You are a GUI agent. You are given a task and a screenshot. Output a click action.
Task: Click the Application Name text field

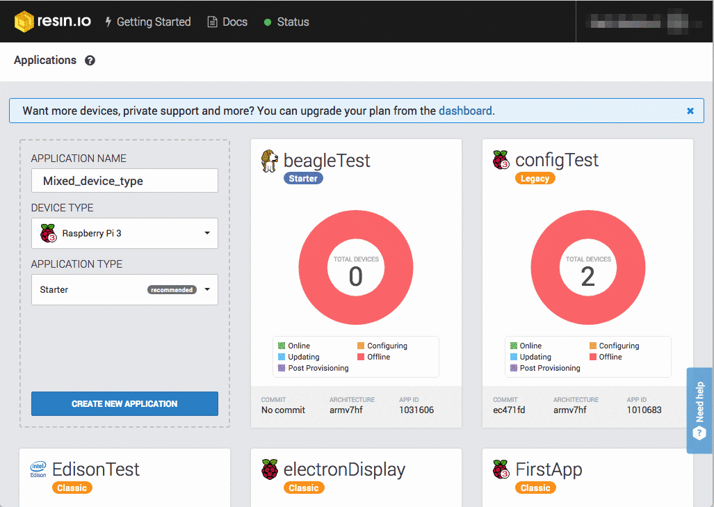124,181
